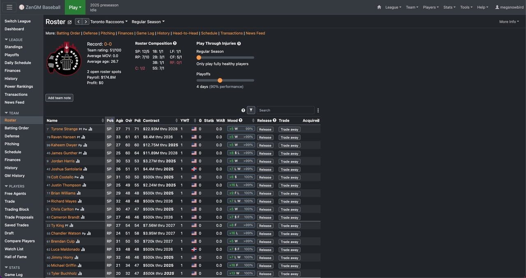Open the hamburger menu in the top-left corner
This screenshot has width=526, height=278.
[9, 6]
